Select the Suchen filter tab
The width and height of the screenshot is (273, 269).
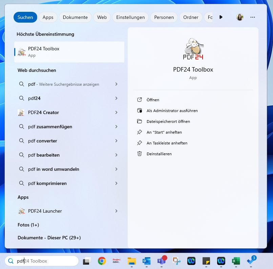pyautogui.click(x=25, y=17)
